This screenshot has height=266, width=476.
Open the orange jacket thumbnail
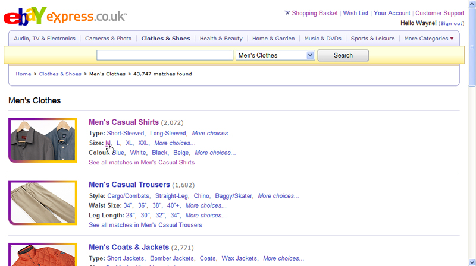pyautogui.click(x=43, y=255)
